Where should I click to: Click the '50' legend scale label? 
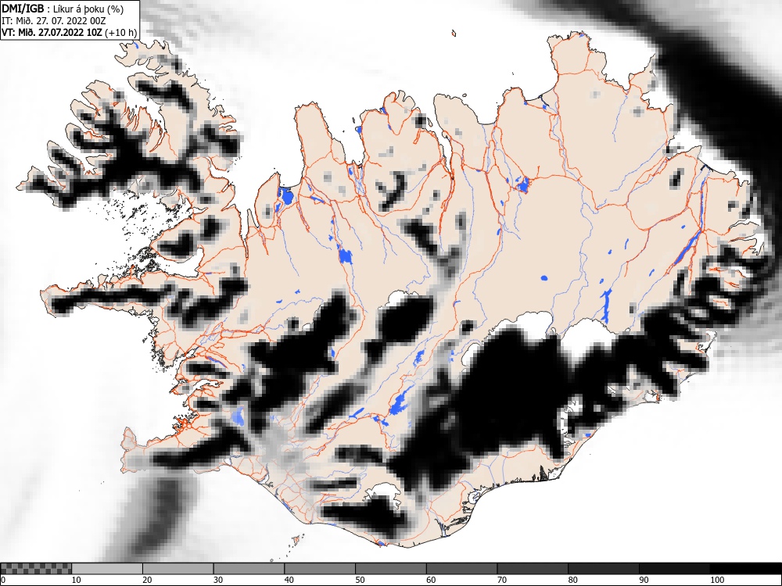coord(360,580)
